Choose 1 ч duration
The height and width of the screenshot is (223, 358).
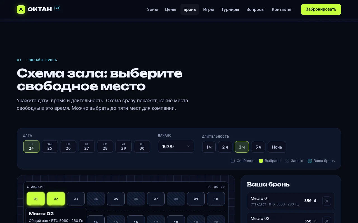pyautogui.click(x=209, y=147)
